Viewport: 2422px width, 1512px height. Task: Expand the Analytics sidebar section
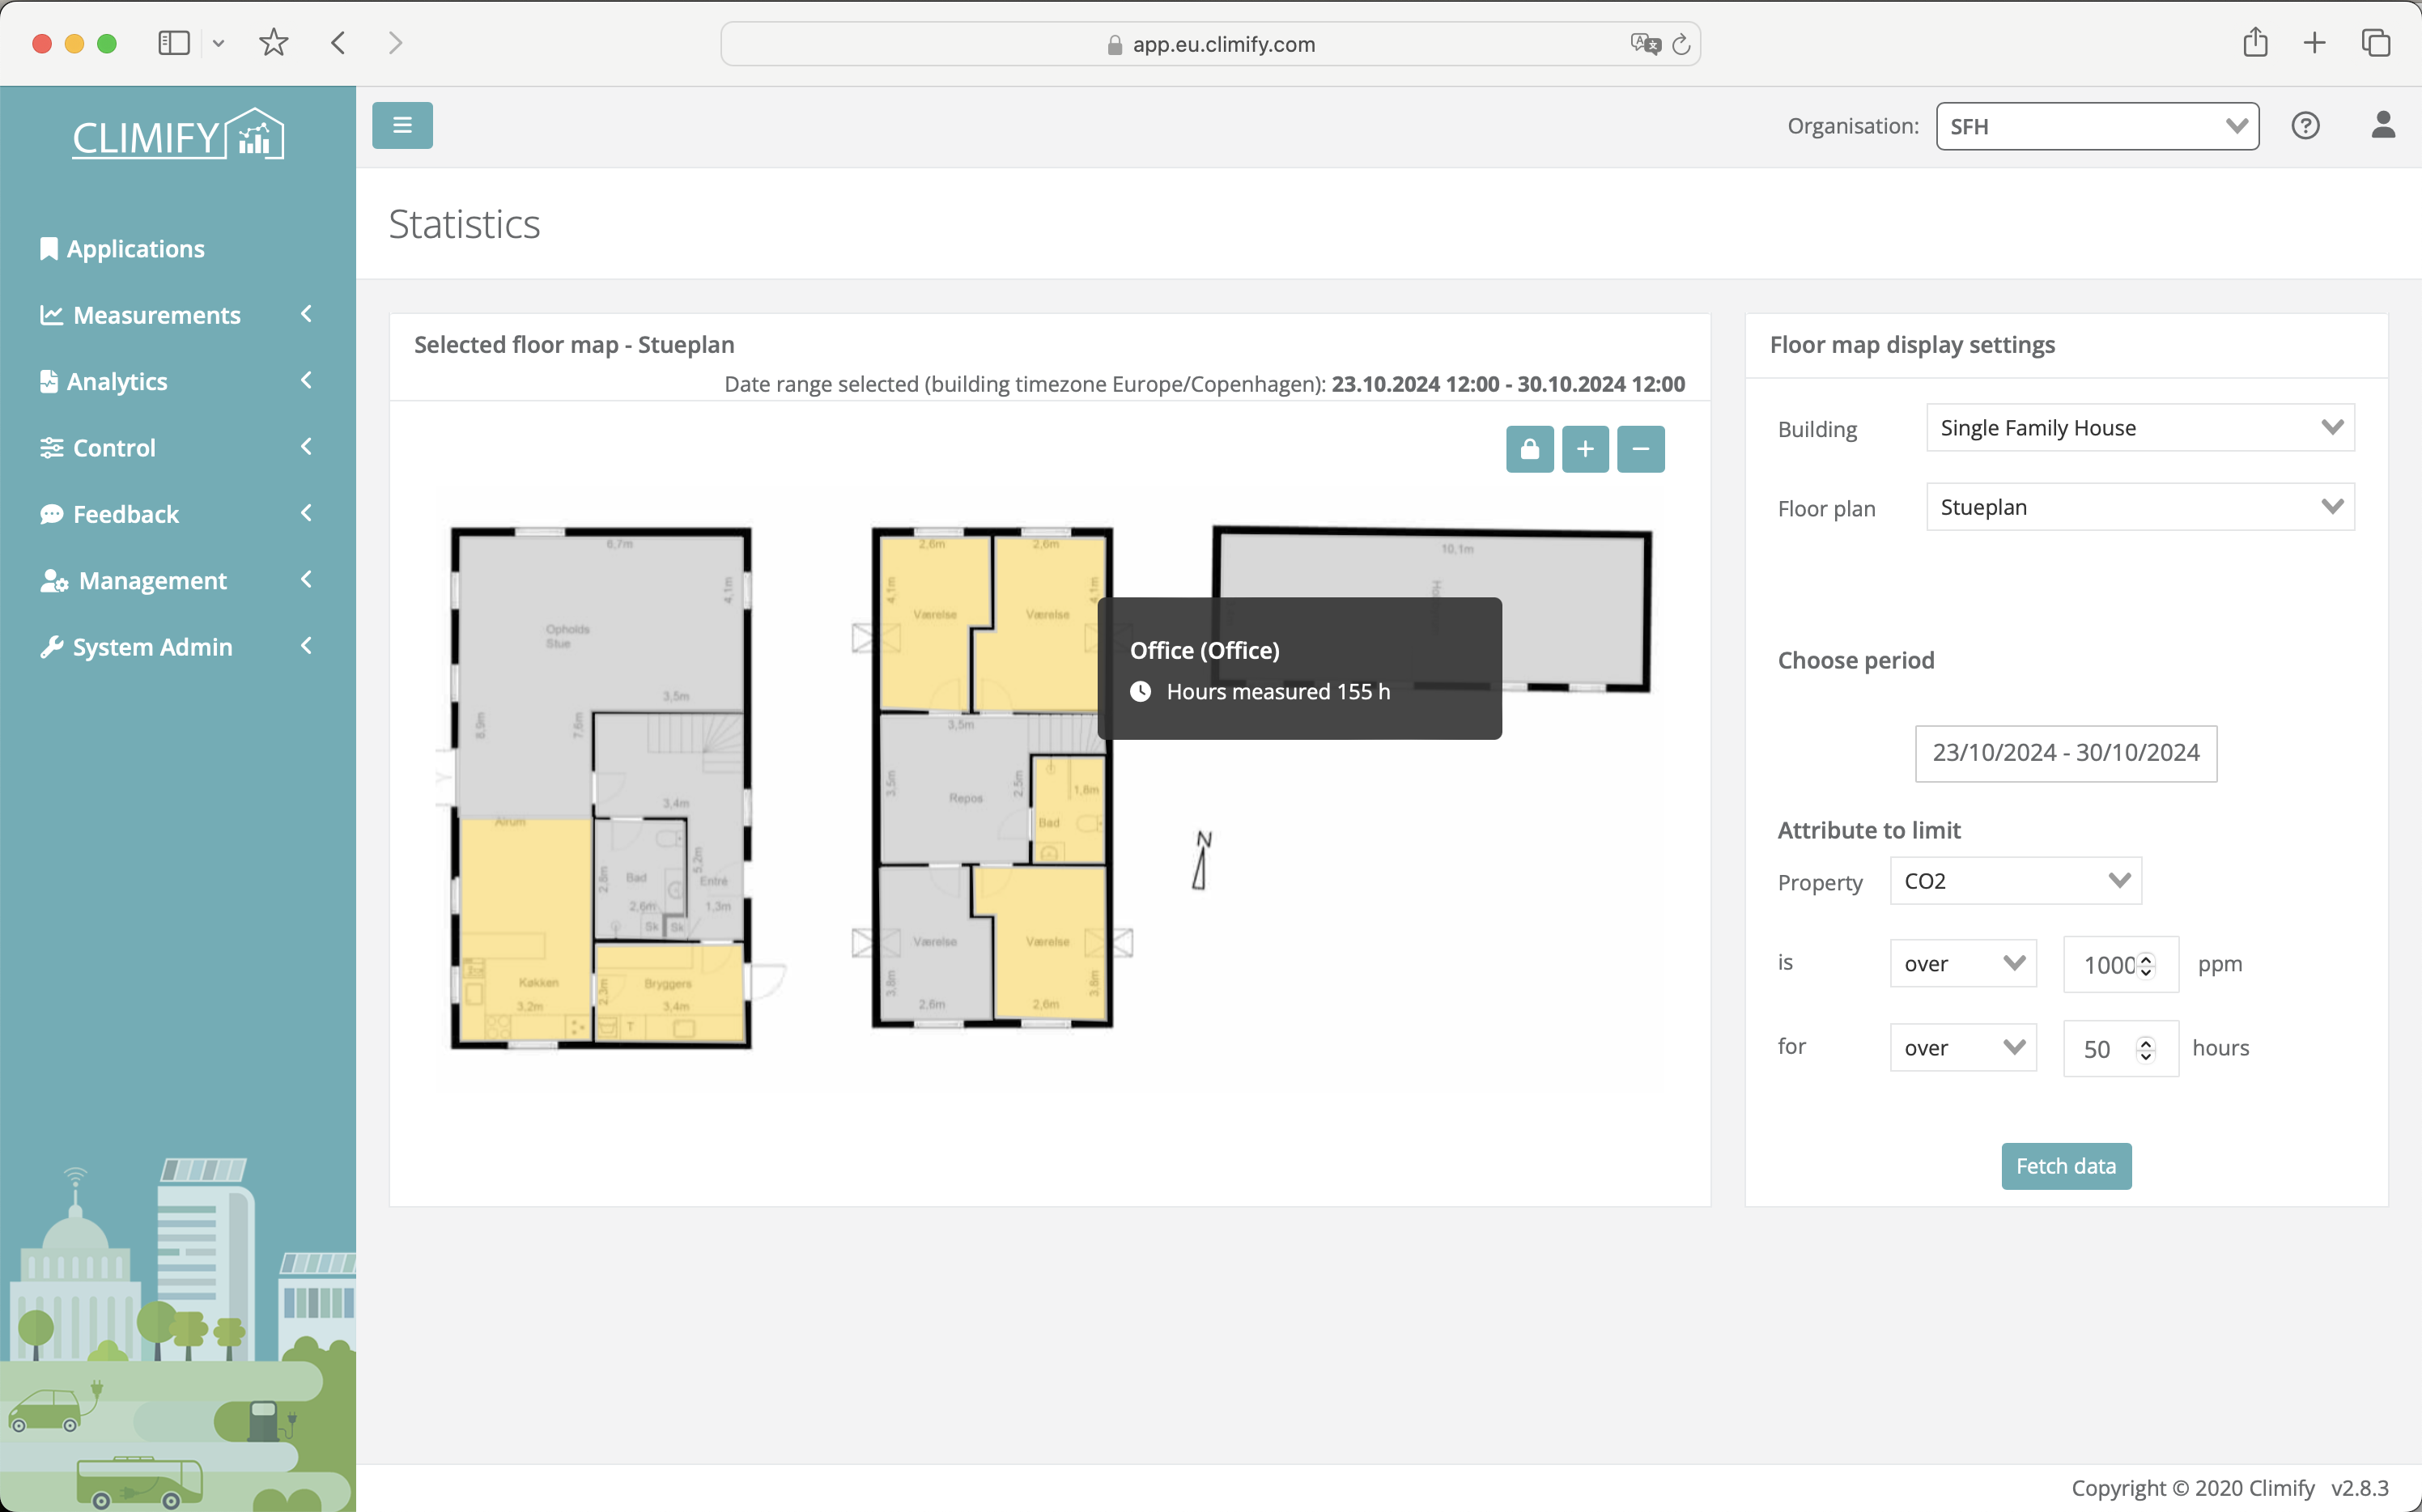pyautogui.click(x=174, y=381)
